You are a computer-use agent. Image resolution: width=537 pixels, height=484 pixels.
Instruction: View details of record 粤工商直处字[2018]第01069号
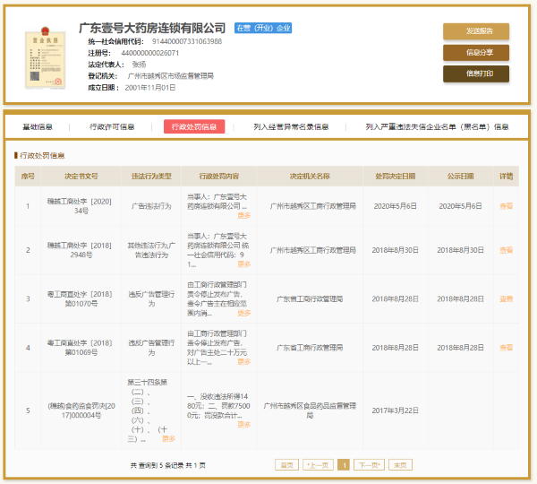pyautogui.click(x=506, y=348)
